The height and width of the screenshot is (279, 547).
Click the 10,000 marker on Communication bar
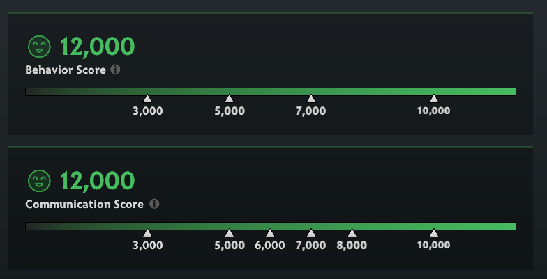[433, 233]
